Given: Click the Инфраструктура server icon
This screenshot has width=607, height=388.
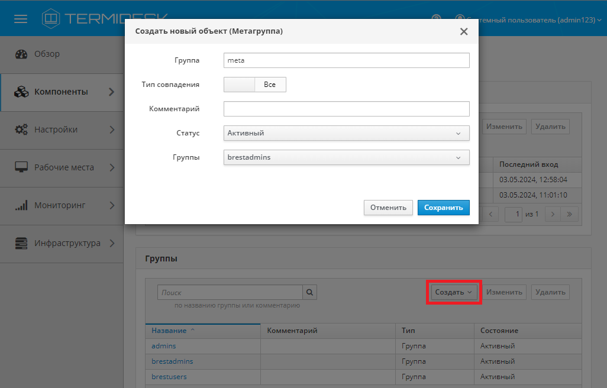Looking at the screenshot, I should click(21, 243).
